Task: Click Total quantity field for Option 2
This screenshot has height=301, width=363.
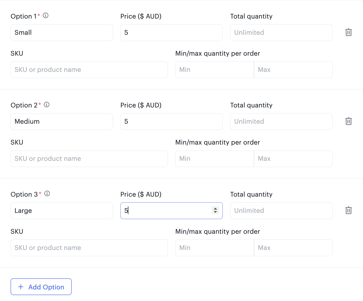Action: coord(281,122)
